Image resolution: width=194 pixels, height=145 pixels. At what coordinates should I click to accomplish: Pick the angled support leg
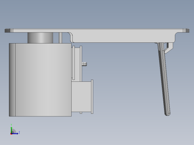tap(164, 79)
